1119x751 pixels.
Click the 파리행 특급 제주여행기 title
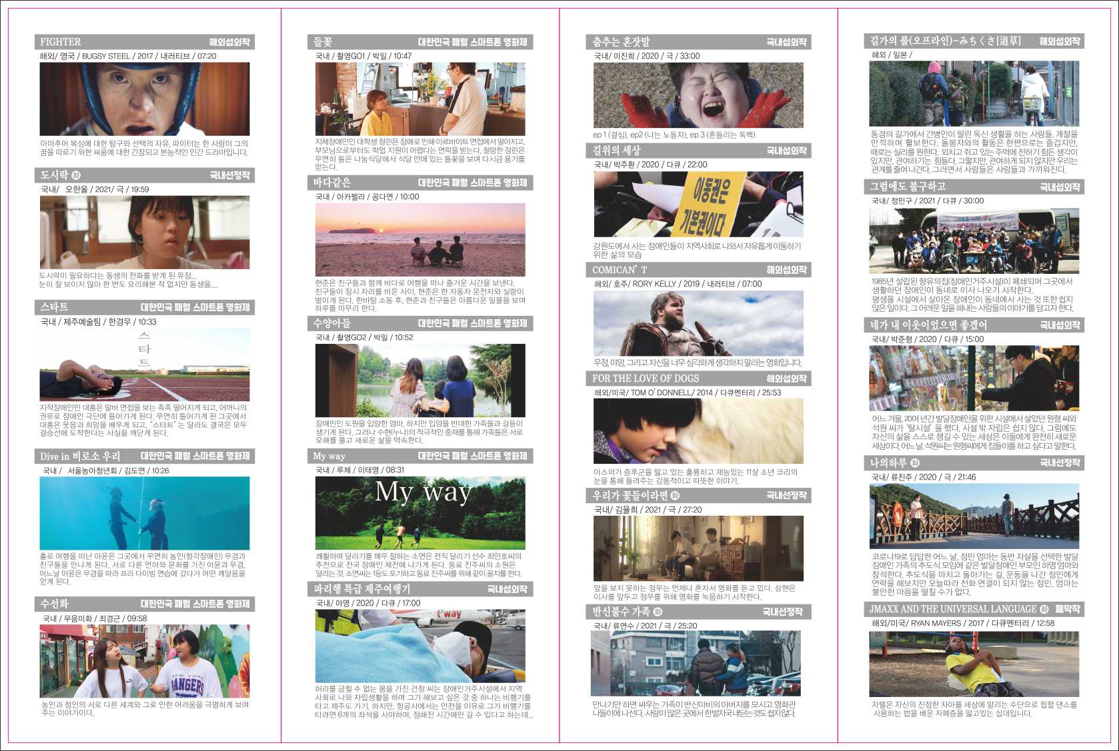point(362,589)
